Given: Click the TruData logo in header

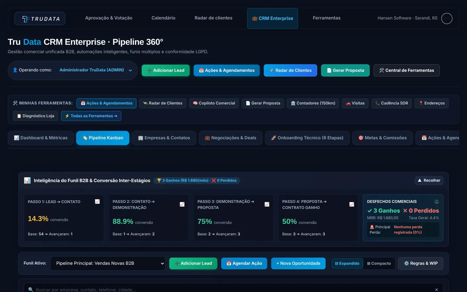Looking at the screenshot, I should pyautogui.click(x=40, y=18).
